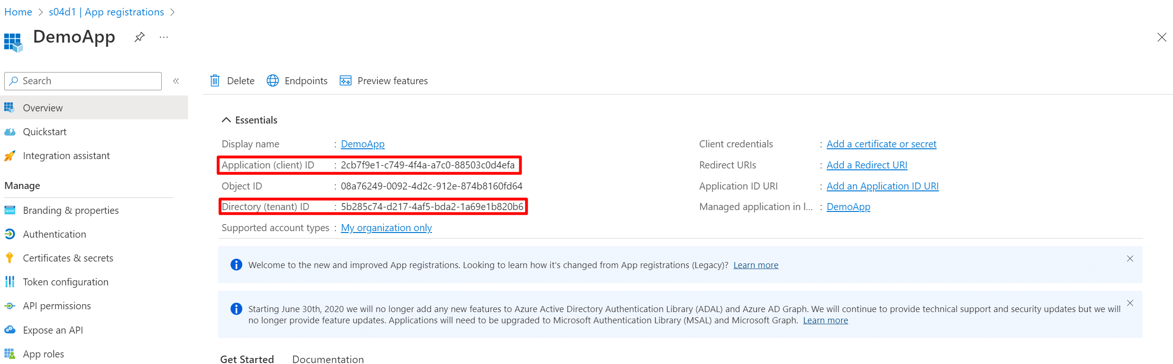Open Token configuration

tap(66, 282)
